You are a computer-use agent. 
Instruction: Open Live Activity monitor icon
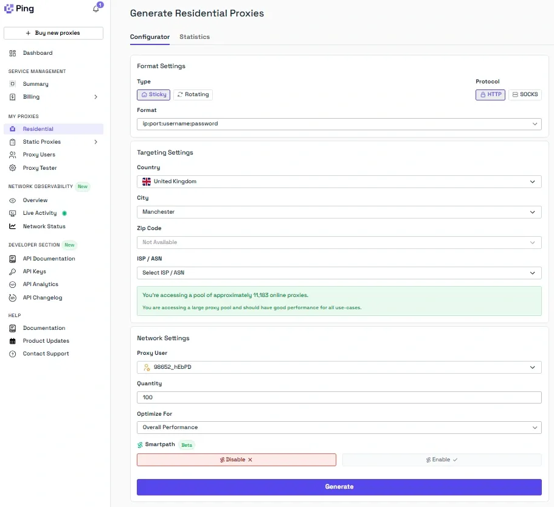(13, 213)
